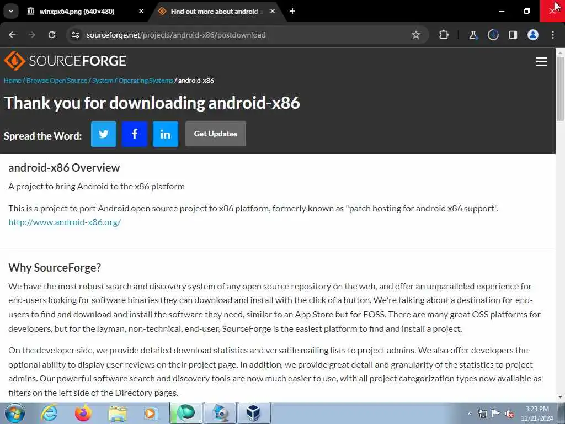
Task: Switch to the winxpx64.png tab
Action: point(86,12)
